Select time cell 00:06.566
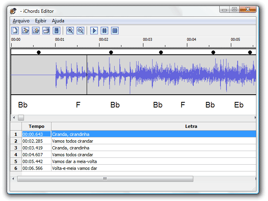Image resolution: width=268 pixels, height=201 pixels. coord(36,168)
